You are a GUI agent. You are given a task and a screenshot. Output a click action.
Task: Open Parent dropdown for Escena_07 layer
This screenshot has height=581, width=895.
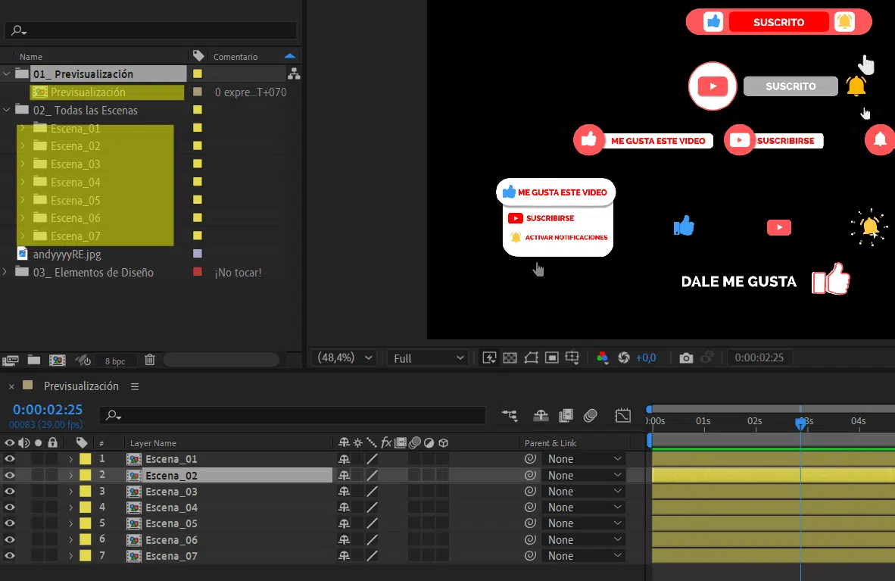584,556
